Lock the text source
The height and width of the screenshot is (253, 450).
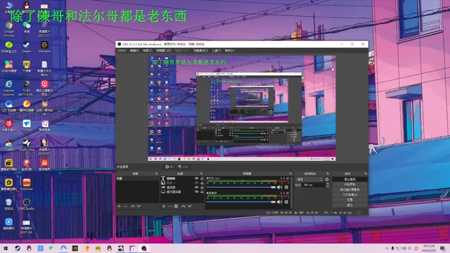pyautogui.click(x=202, y=178)
